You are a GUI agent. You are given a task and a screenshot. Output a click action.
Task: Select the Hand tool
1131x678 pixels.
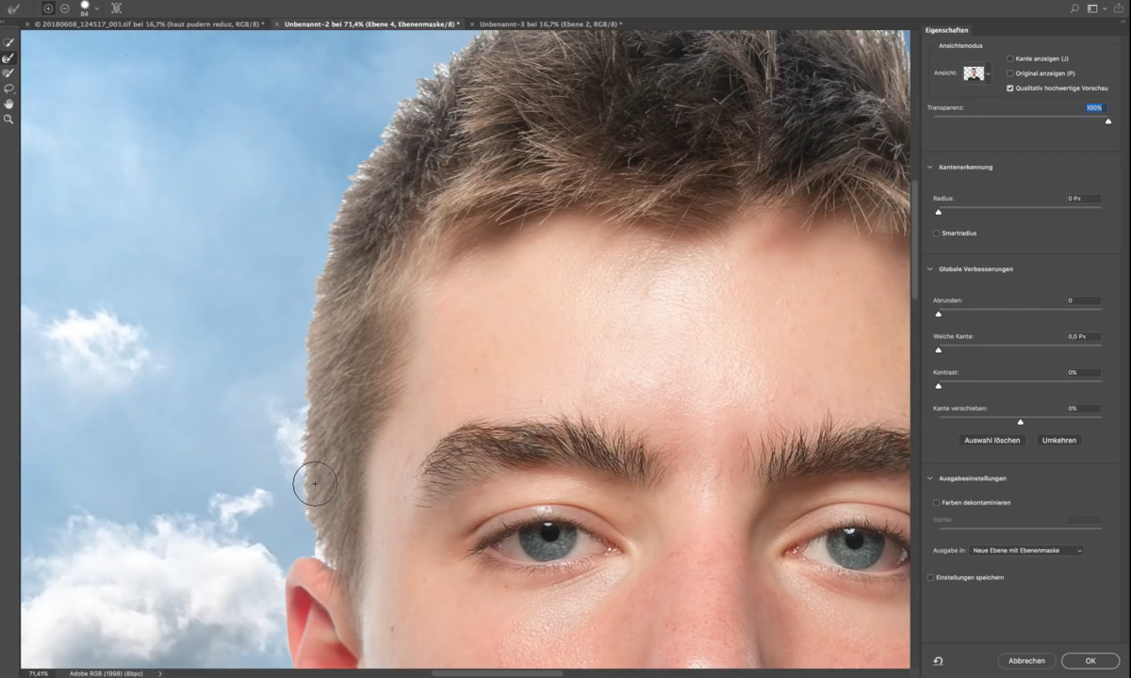click(x=9, y=104)
